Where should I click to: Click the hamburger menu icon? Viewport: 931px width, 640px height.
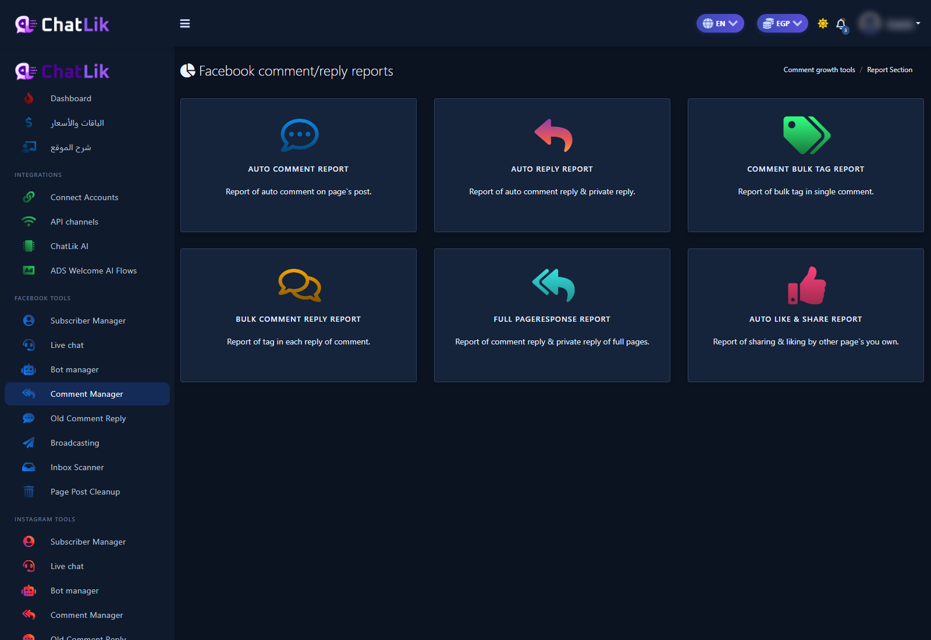[x=185, y=23]
